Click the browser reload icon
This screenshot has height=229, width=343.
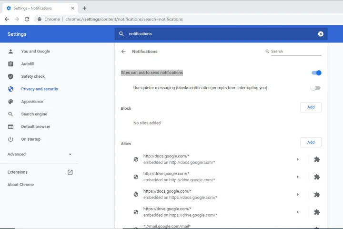[x=27, y=19]
